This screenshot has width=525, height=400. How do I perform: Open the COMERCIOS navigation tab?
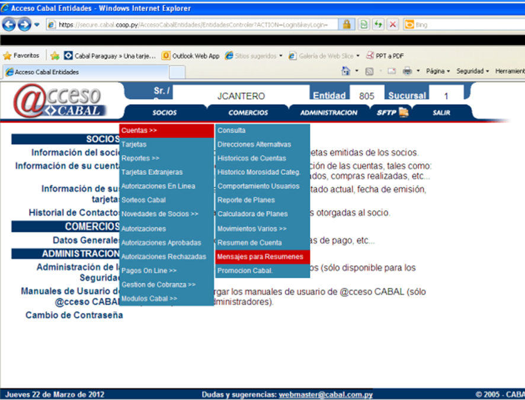pos(248,112)
